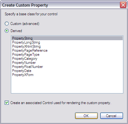Confirm with the OK button

point(86,116)
